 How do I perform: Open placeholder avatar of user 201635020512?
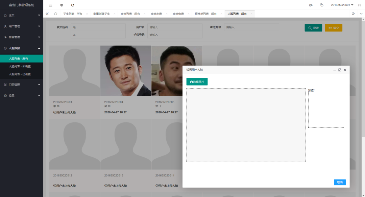[75, 144]
